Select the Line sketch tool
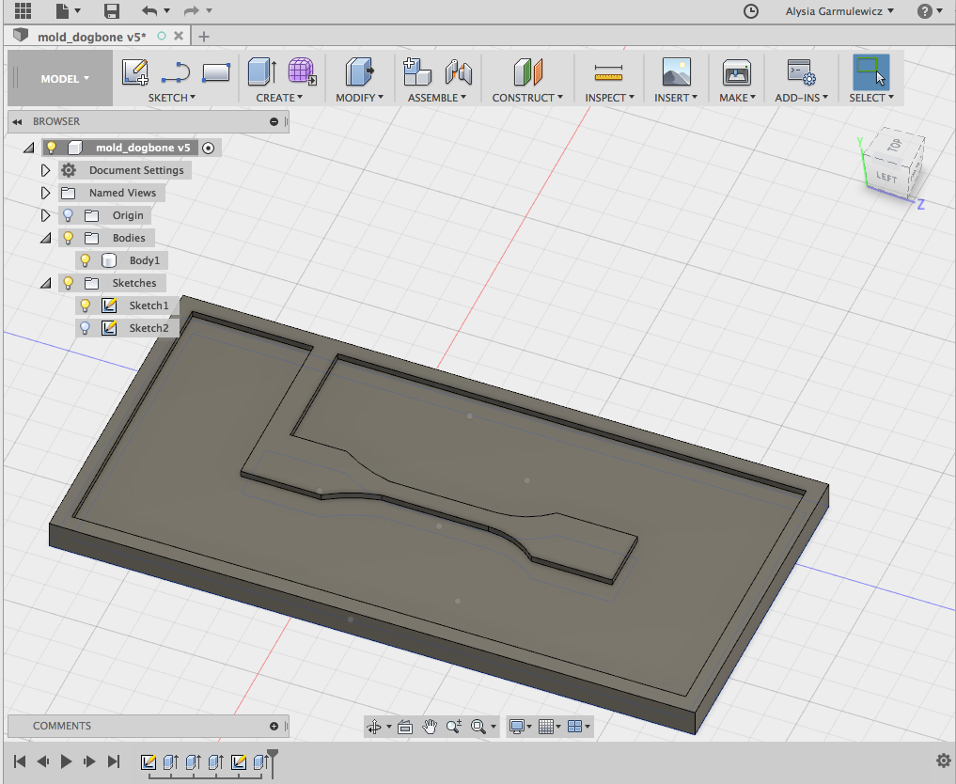This screenshot has width=956, height=784. (176, 72)
